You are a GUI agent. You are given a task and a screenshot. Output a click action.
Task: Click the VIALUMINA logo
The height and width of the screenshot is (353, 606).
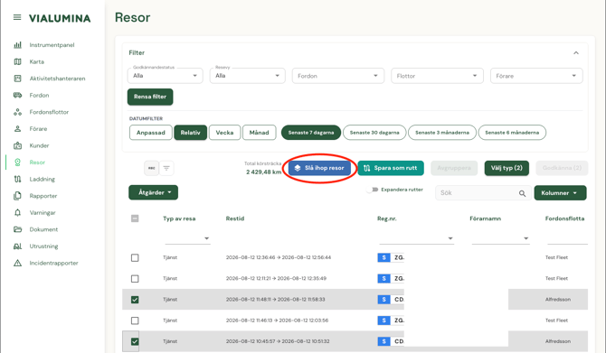pos(60,18)
